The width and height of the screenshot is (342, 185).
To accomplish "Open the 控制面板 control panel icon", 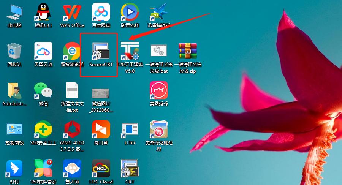I will tap(14, 129).
